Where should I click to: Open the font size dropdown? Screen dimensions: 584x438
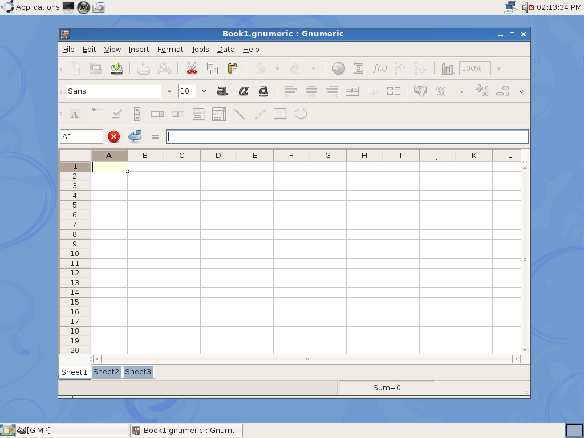[204, 91]
